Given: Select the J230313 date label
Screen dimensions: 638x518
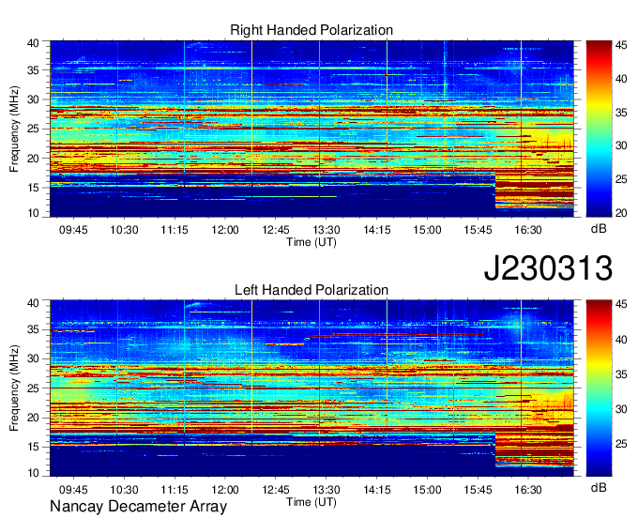Looking at the screenshot, I should [548, 268].
